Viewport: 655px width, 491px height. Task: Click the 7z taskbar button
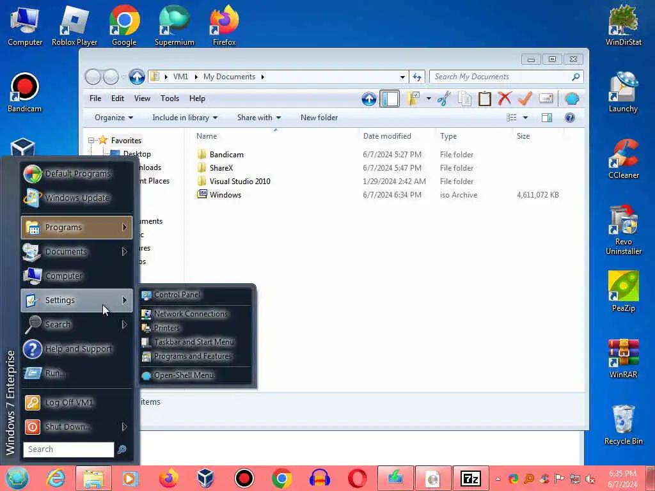coord(471,478)
